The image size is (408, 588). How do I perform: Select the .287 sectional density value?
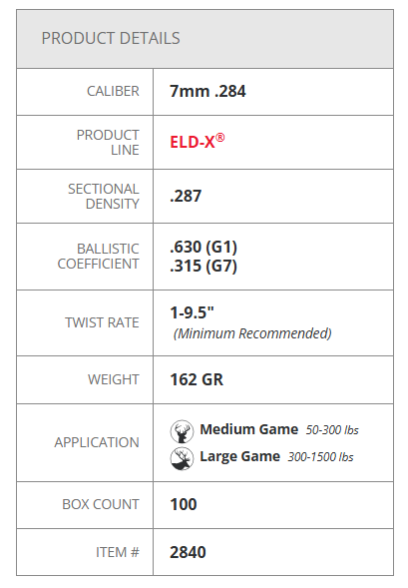pos(186,196)
